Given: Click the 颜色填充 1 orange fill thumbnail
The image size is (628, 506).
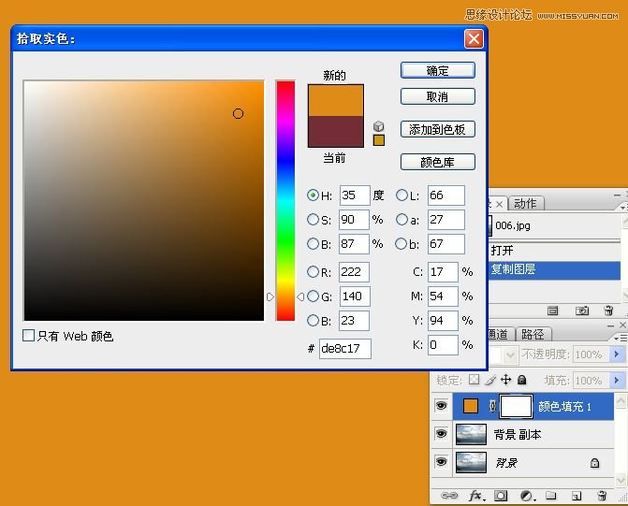Looking at the screenshot, I should pyautogui.click(x=471, y=406).
